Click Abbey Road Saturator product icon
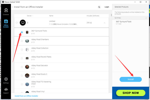 click(x=27, y=67)
